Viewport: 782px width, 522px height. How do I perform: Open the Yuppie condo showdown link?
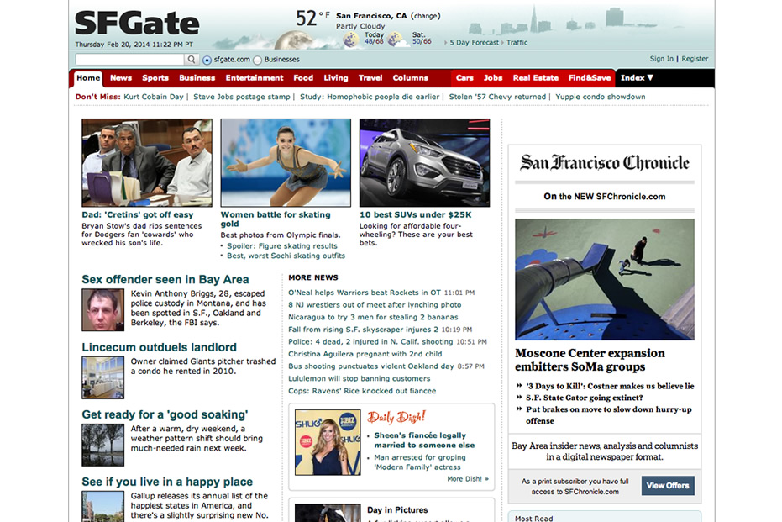(601, 97)
